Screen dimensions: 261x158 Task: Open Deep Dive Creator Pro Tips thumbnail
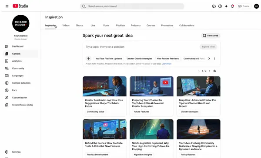pos(198,86)
